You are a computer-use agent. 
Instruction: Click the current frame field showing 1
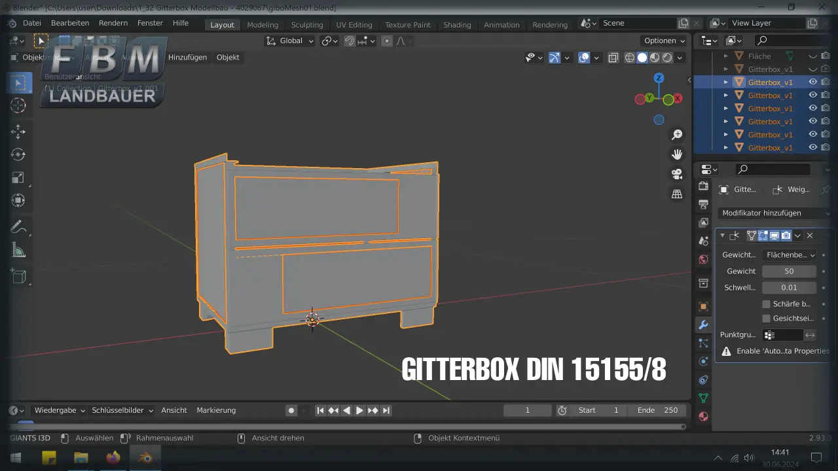click(x=528, y=410)
